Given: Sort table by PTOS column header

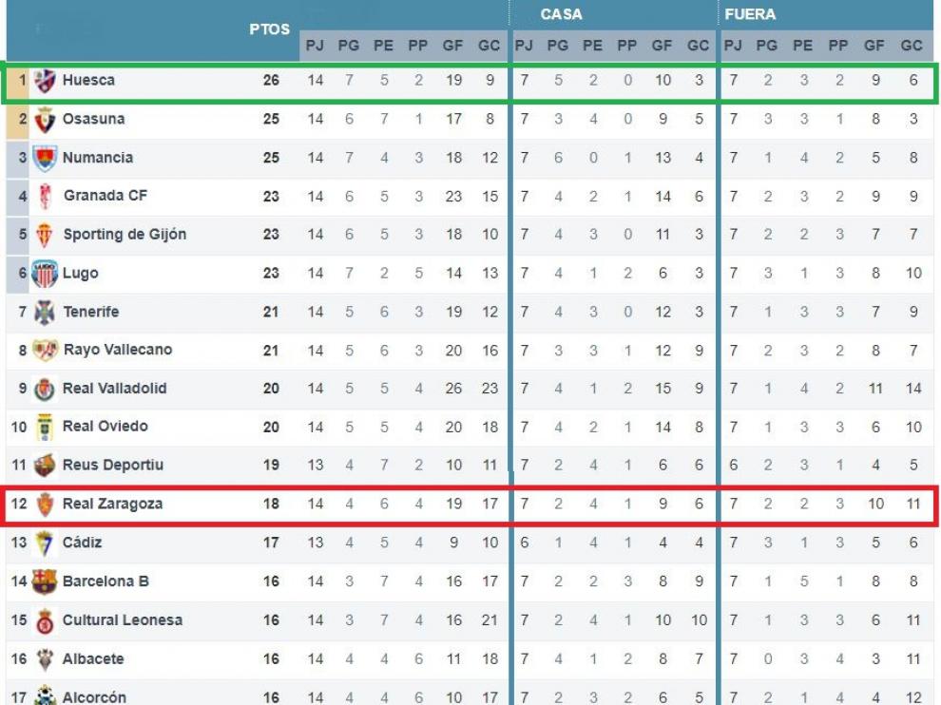Looking at the screenshot, I should 269,29.
